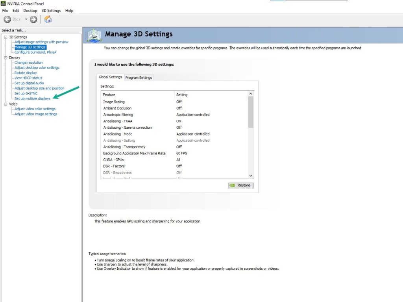
Task: Open Adjust video color settings
Action: pos(35,109)
